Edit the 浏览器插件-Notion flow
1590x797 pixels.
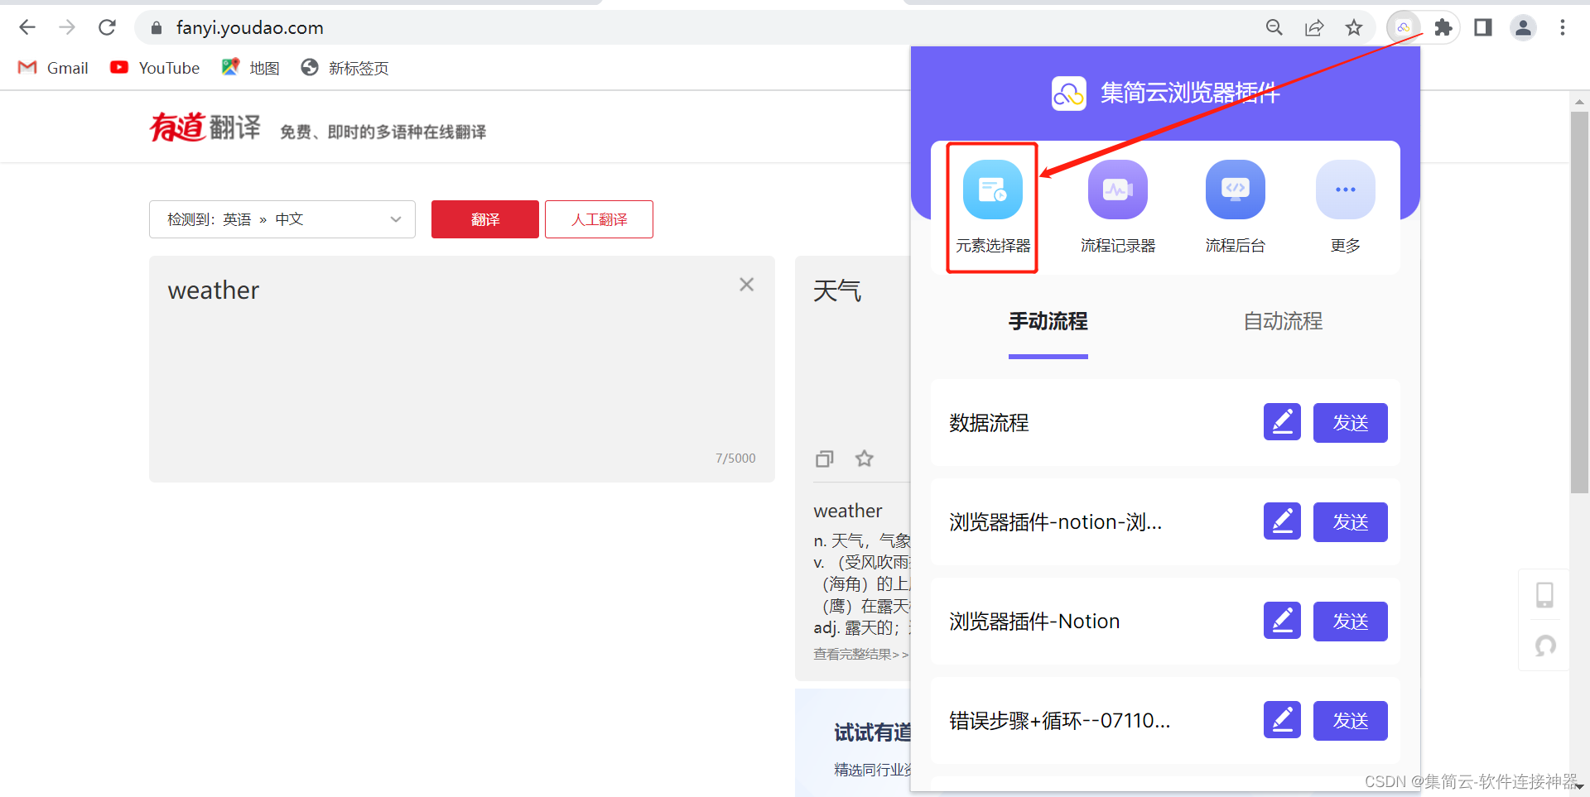coord(1282,621)
